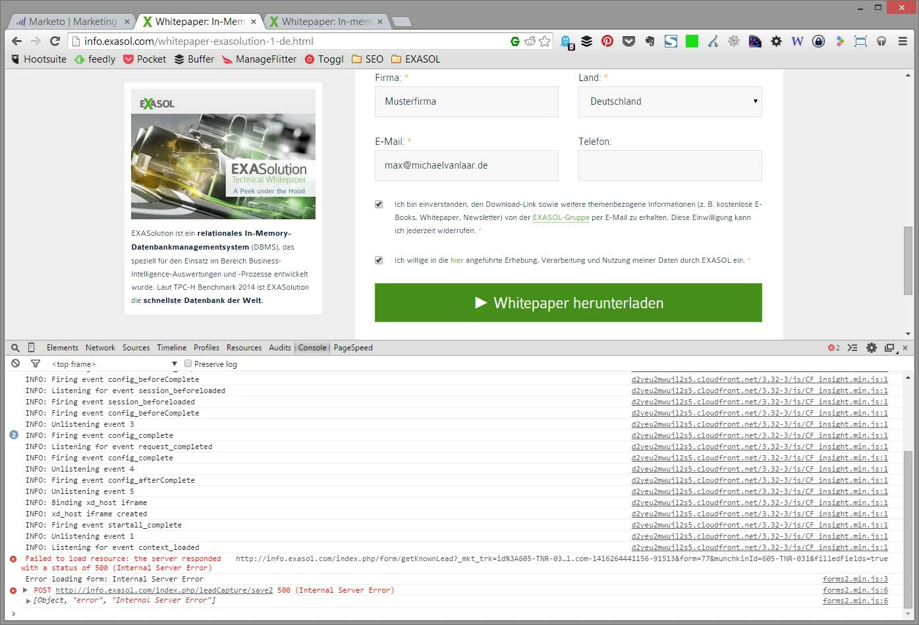Open the ManageFlitter bookmark
The image size is (919, 625).
(x=259, y=59)
